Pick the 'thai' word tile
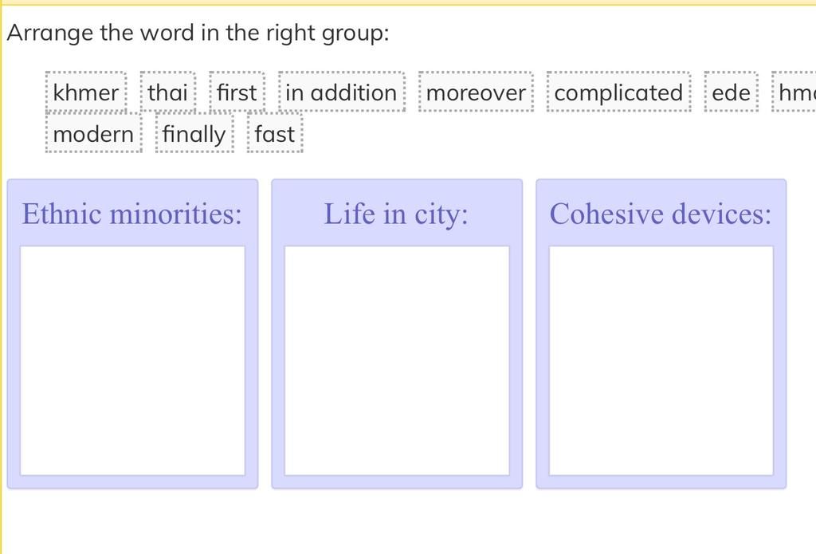816x554 pixels. coord(167,92)
